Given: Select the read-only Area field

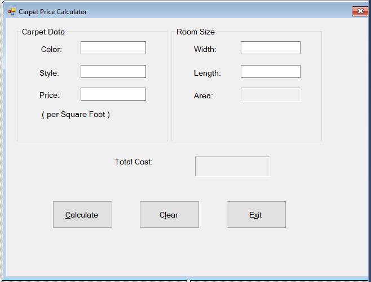Looking at the screenshot, I should [x=271, y=95].
